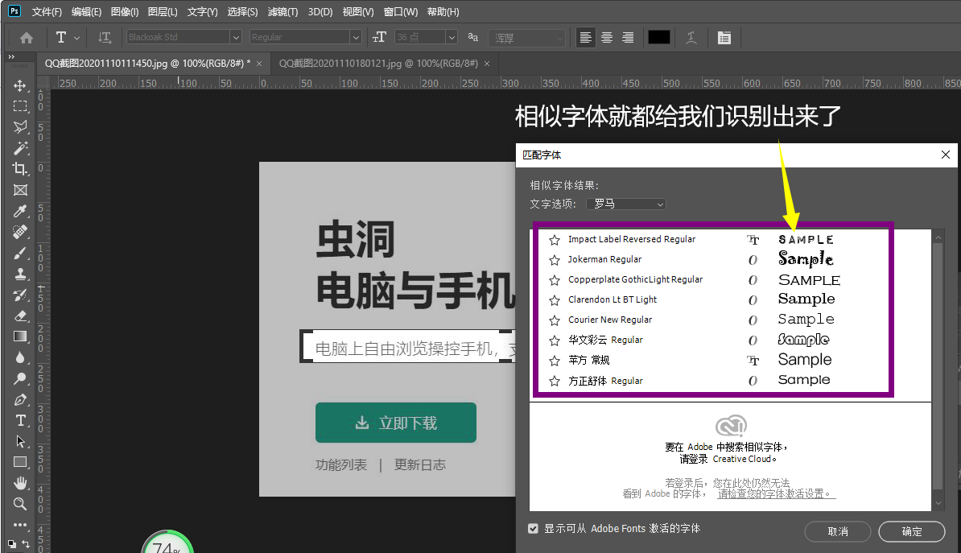Follow the 请检查您的字体激活设置 link
This screenshot has width=961, height=553.
[x=776, y=494]
